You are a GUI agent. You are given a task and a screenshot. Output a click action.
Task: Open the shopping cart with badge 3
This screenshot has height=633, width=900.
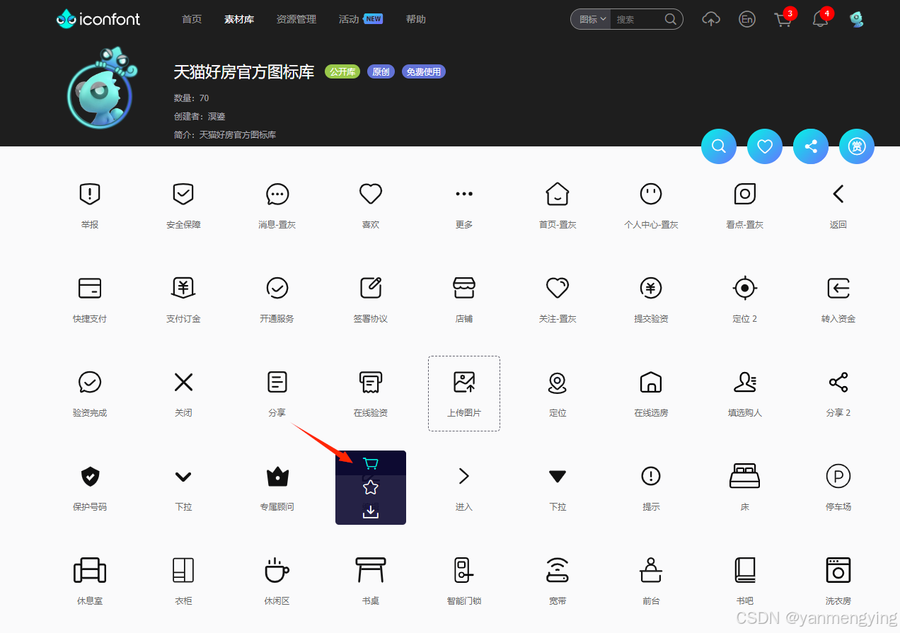tap(783, 19)
